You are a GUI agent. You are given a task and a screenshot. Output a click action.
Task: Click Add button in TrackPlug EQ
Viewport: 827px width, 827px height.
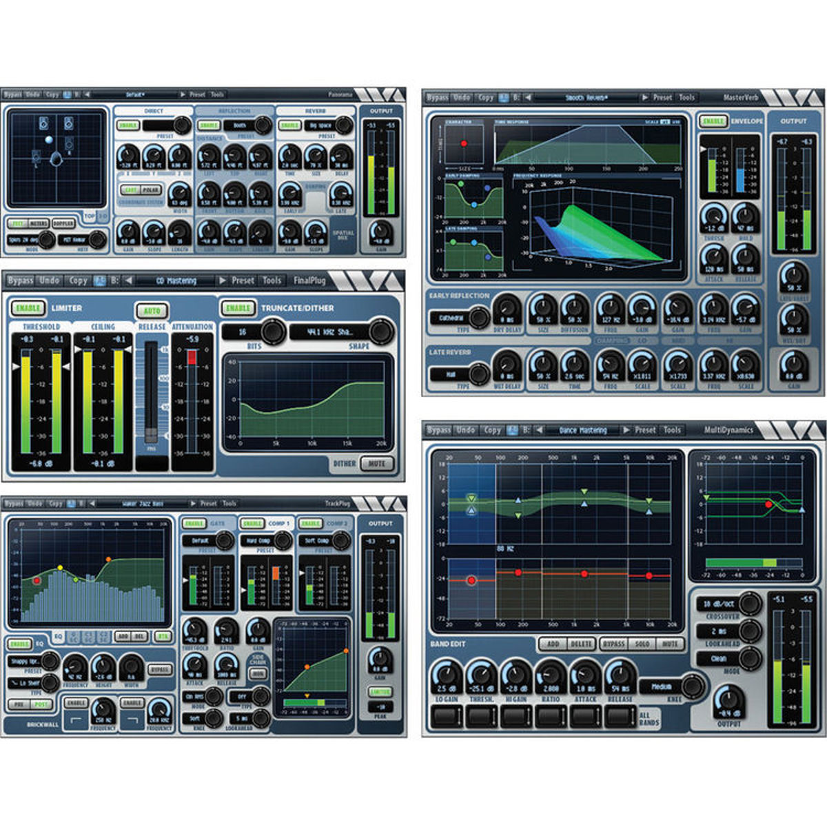[x=123, y=636]
